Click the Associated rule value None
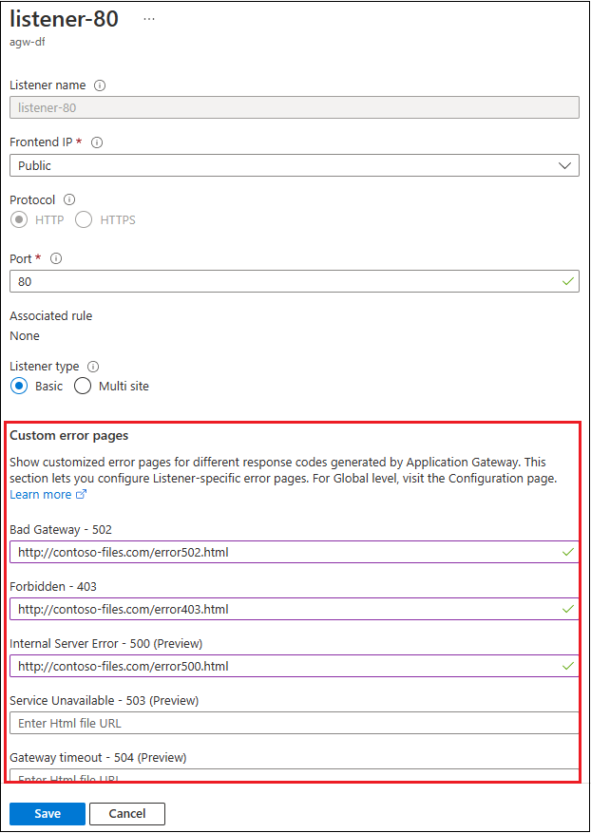The width and height of the screenshot is (591, 833). click(x=25, y=335)
